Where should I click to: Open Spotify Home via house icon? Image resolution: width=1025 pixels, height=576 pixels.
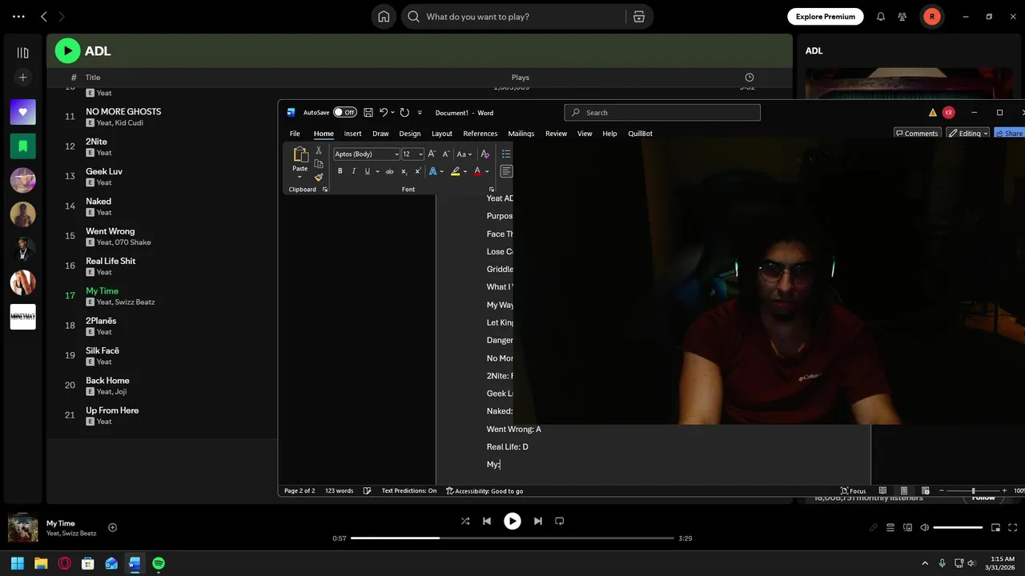384,17
